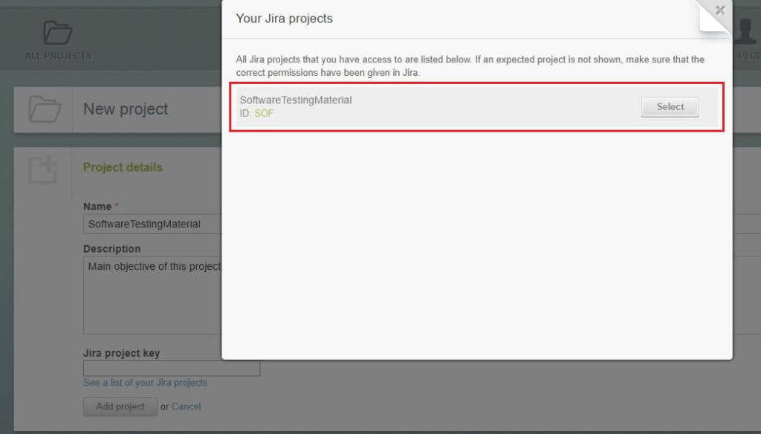Open See a list of your Jira projects

tap(145, 383)
